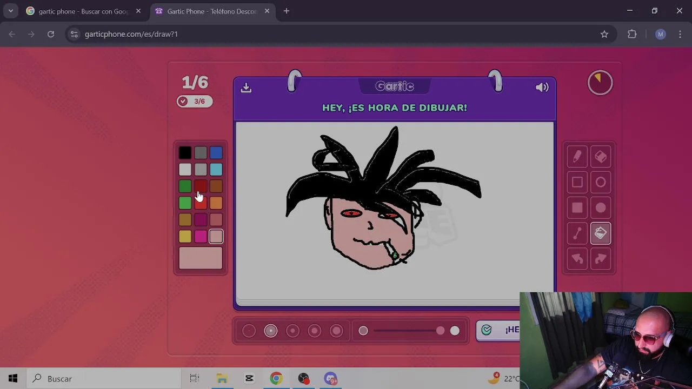Click the 3/6 players done badge
The image size is (692, 389).
[x=195, y=101]
